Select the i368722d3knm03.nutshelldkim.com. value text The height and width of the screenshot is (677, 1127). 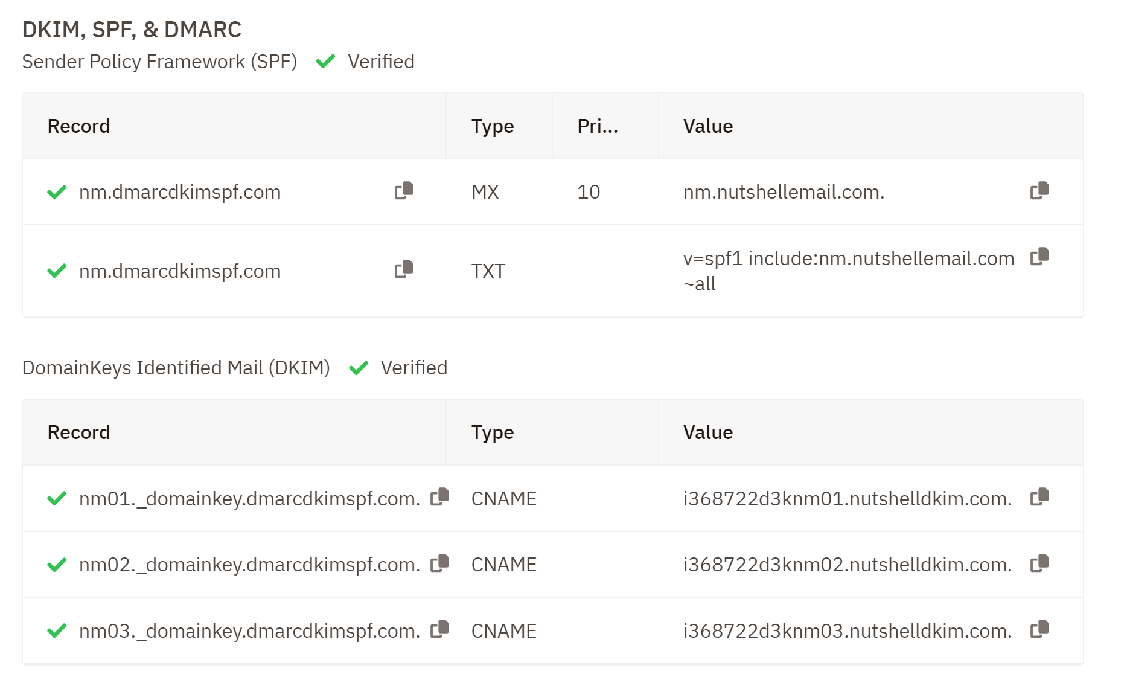pyautogui.click(x=848, y=631)
